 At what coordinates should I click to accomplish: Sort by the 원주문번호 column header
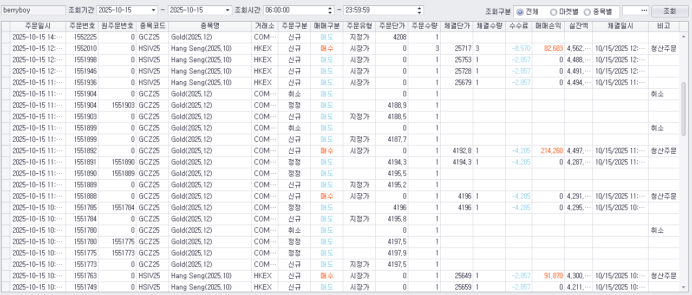pos(117,26)
